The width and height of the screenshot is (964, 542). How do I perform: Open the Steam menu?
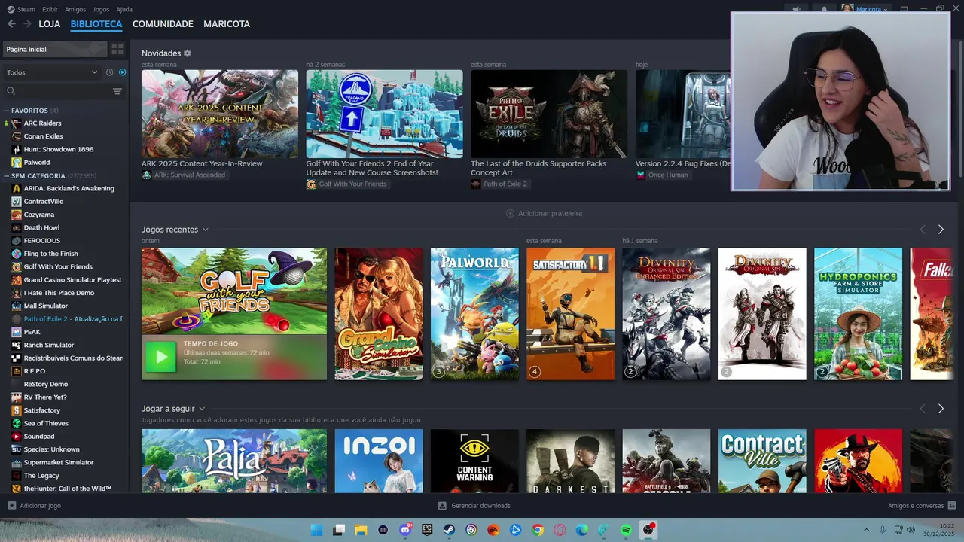pyautogui.click(x=22, y=9)
